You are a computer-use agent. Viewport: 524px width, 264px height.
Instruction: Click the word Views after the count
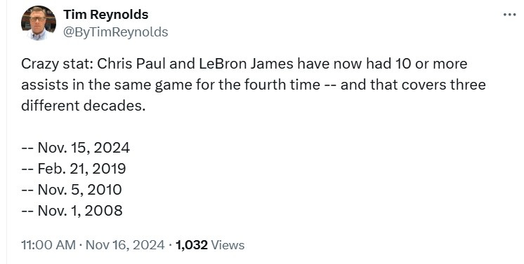[x=228, y=245]
